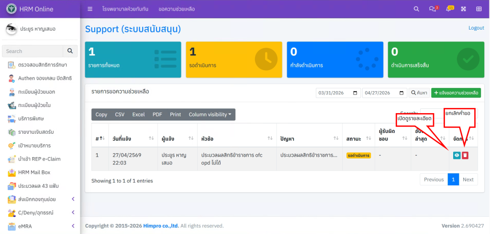Click the sidebar search magnifier button
This screenshot has width=490, height=234.
click(70, 51)
